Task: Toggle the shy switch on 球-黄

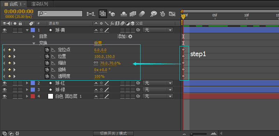Action: coord(96,30)
